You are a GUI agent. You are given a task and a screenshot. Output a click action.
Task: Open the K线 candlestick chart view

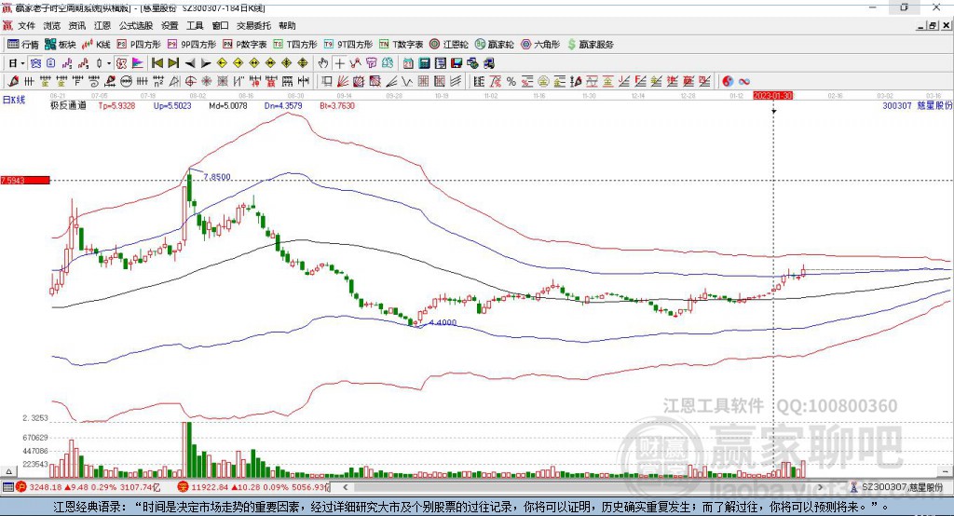pos(97,44)
